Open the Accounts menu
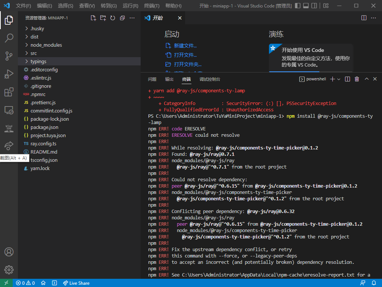Viewport: 382px width, 287px height. click(x=9, y=252)
